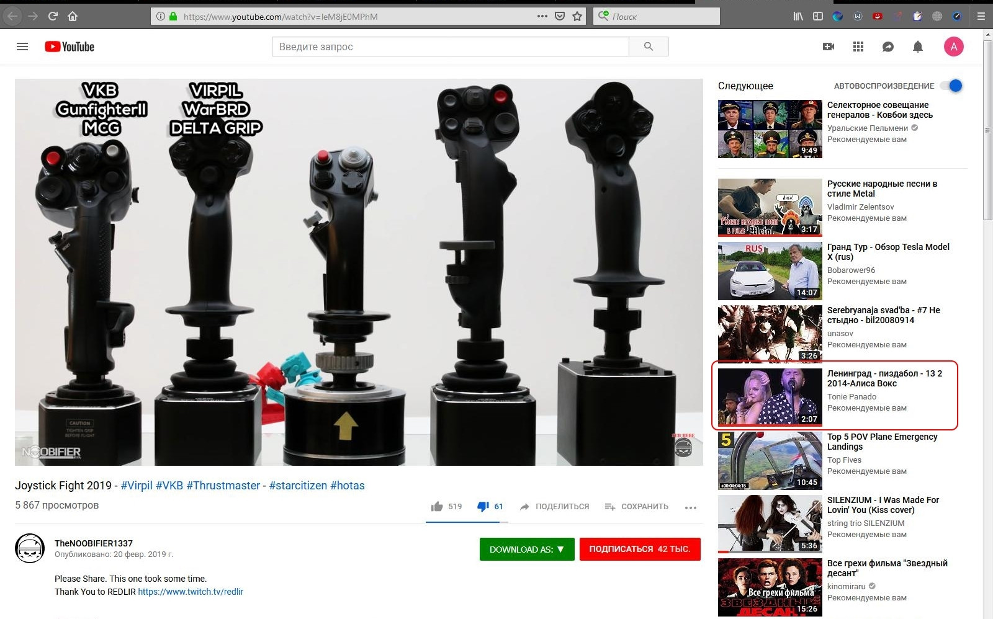Open the TheNOOBIFIER1337 channel name link
The height and width of the screenshot is (619, 993).
click(94, 543)
